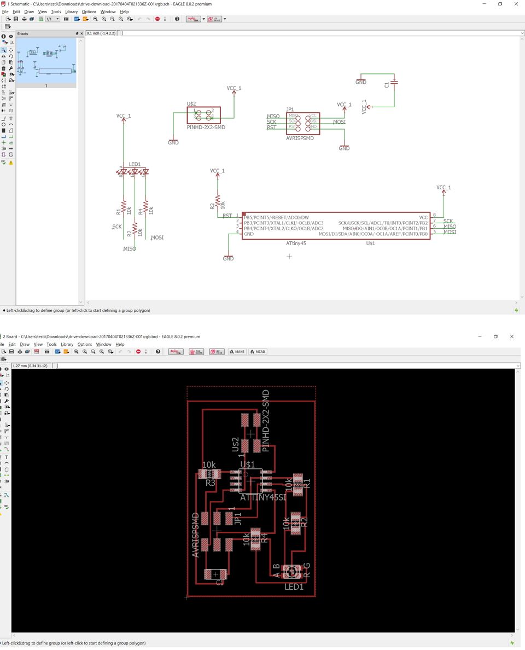Select the Change wrench tool in Schematic
525x650 pixels.
pos(11,68)
